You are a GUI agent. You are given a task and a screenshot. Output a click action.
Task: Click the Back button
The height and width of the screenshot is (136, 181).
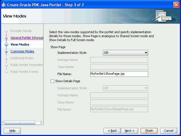click(x=112, y=131)
